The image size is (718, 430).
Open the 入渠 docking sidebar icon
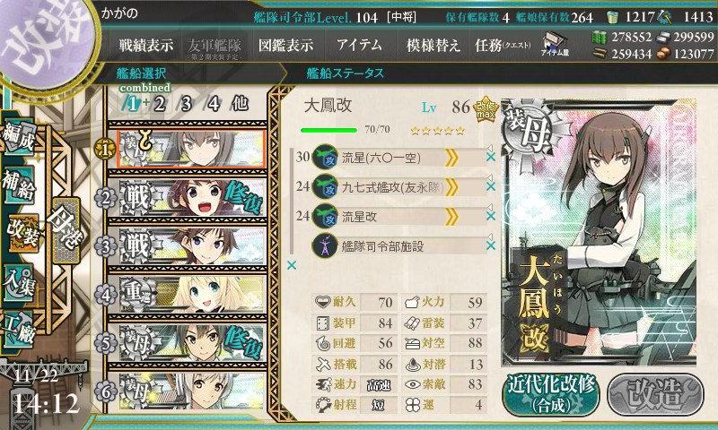tap(19, 283)
